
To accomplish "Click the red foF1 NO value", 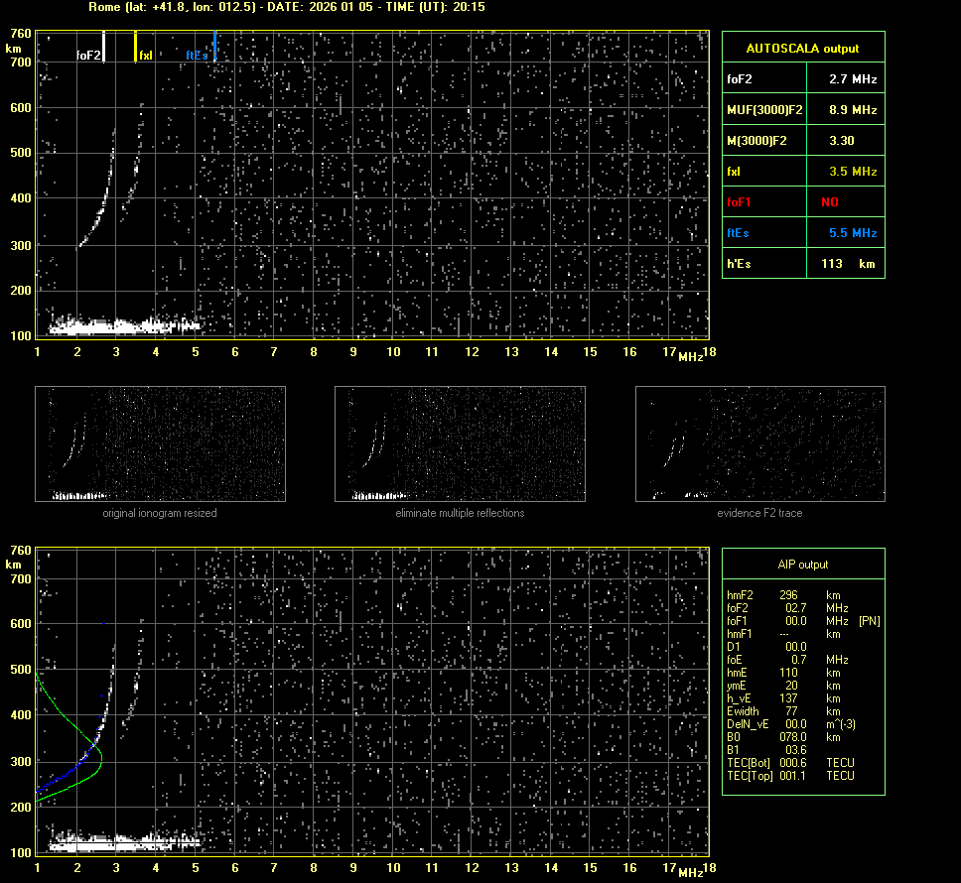I will (830, 202).
